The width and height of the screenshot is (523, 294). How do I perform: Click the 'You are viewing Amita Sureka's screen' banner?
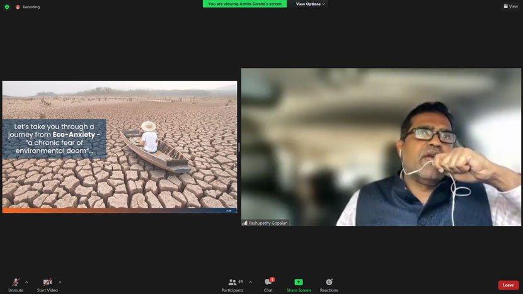click(x=245, y=4)
